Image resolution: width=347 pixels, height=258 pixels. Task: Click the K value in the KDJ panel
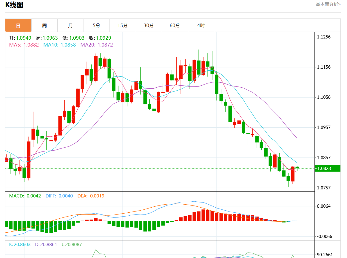[20, 244]
